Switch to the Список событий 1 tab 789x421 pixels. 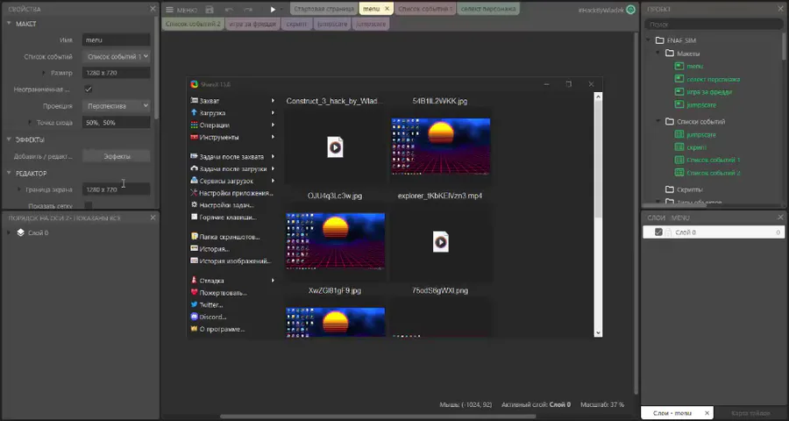coord(424,9)
